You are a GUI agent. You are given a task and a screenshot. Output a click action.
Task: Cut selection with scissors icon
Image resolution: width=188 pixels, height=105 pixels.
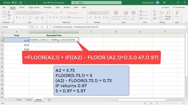click(x=9, y=12)
